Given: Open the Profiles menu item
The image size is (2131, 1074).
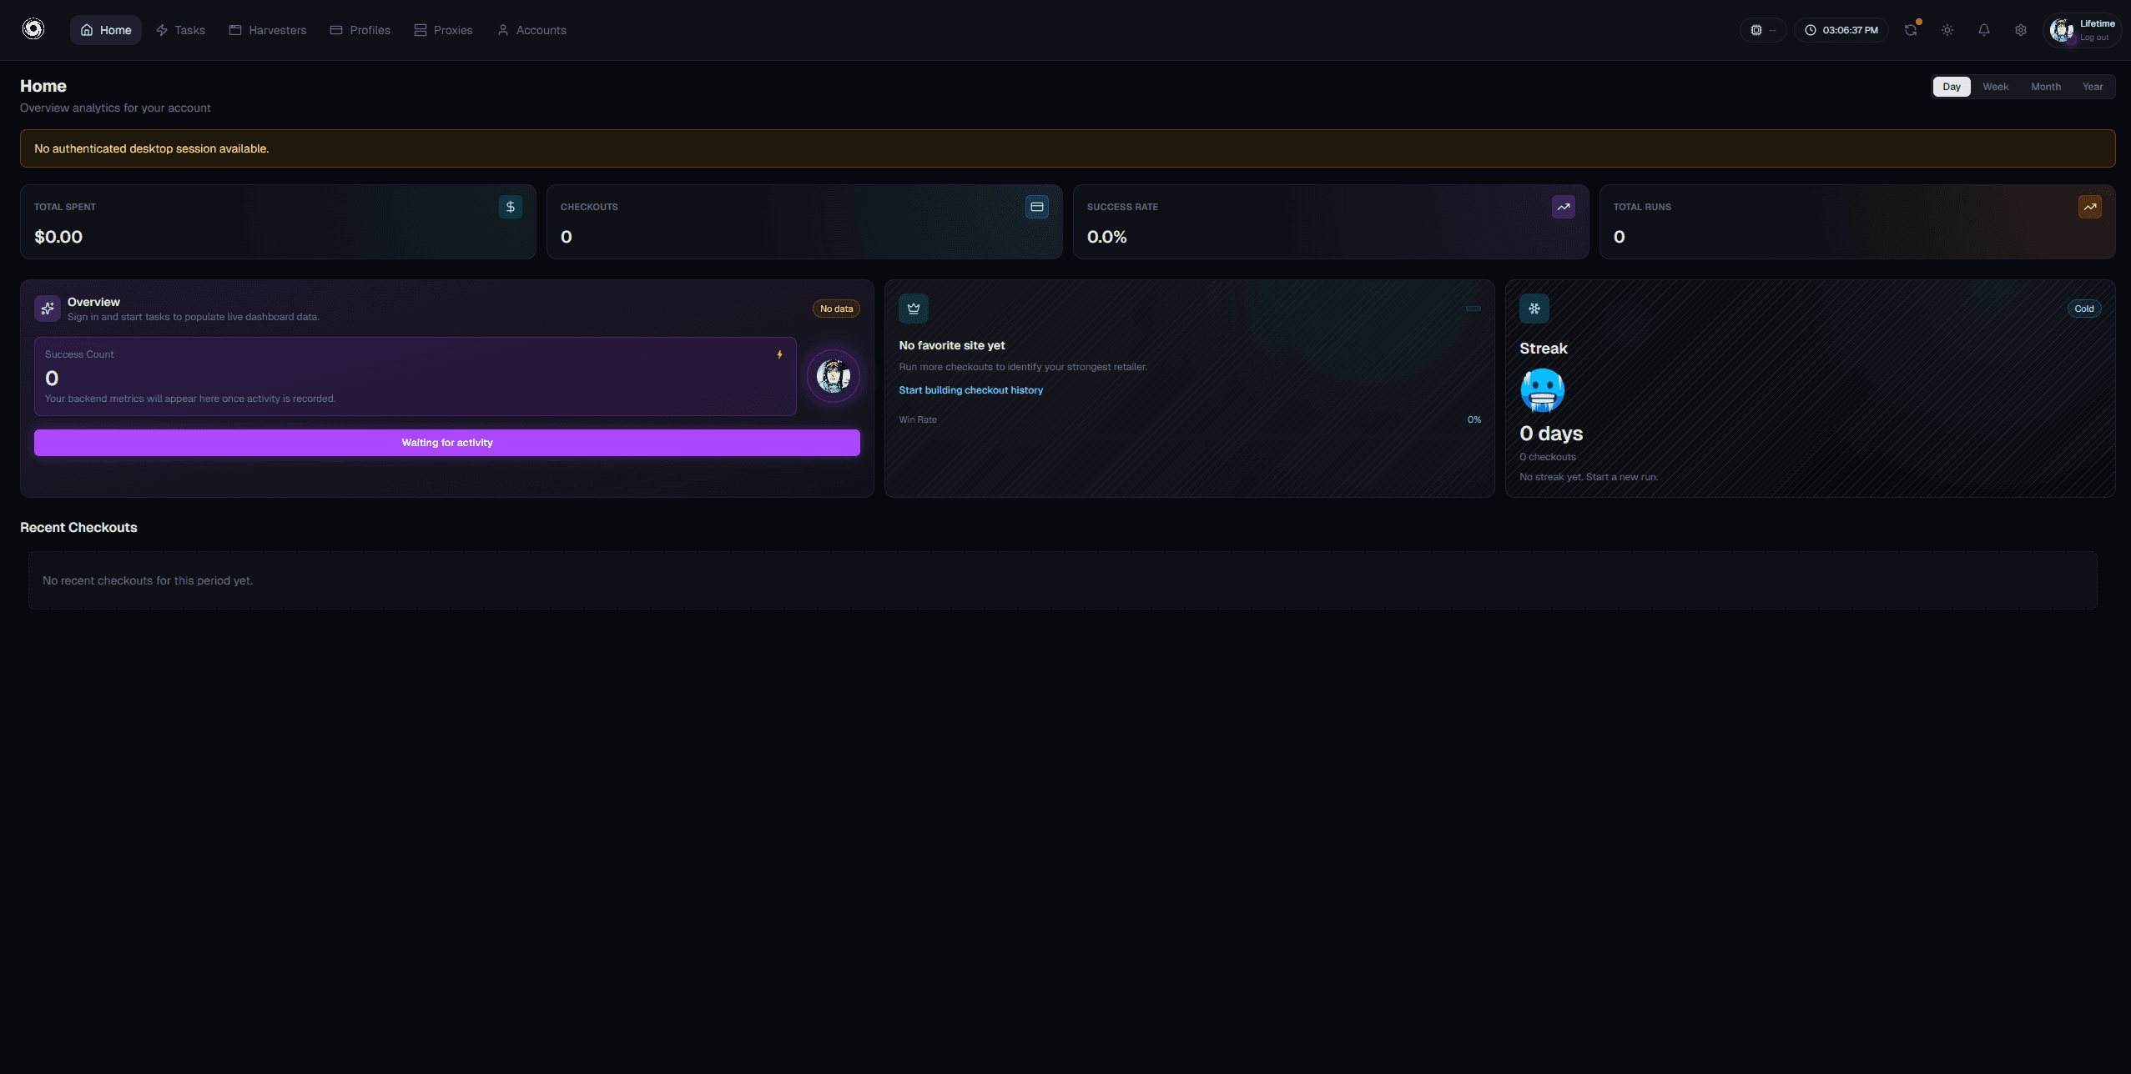Looking at the screenshot, I should click(x=360, y=29).
